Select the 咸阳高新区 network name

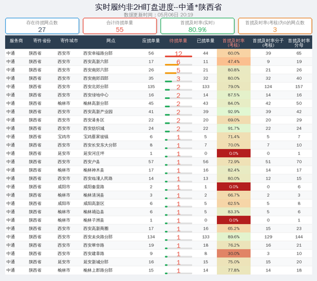point(94,204)
